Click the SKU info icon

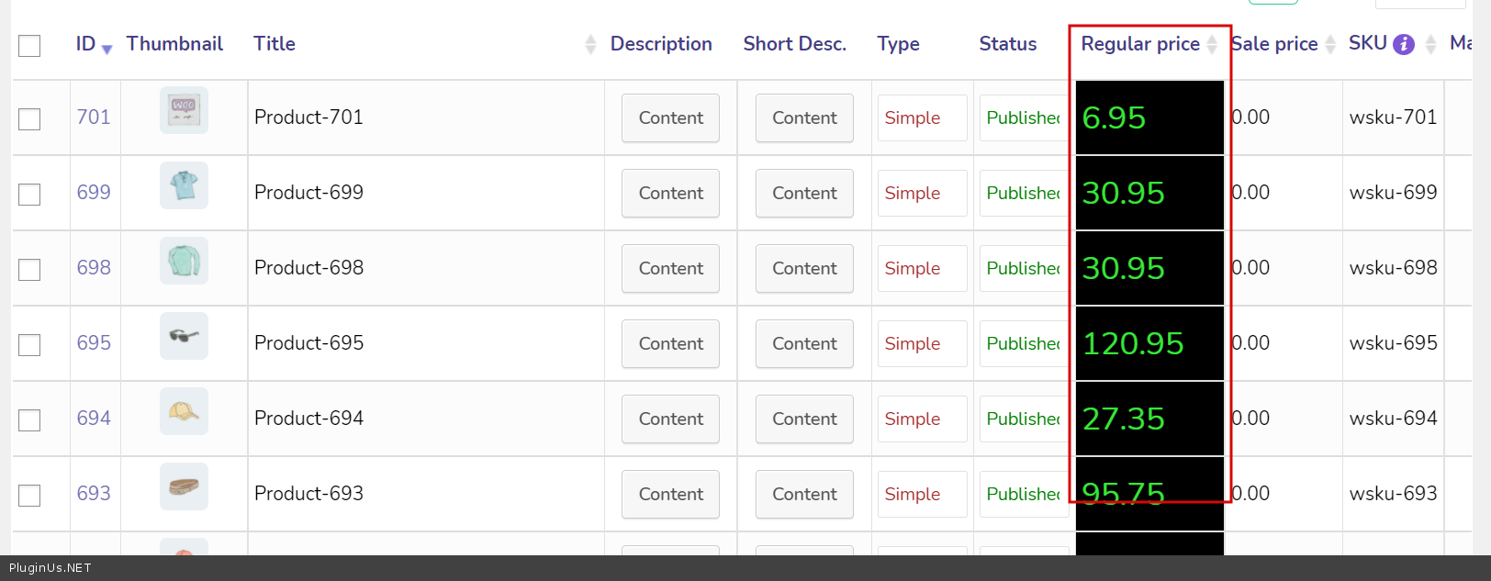[1403, 44]
